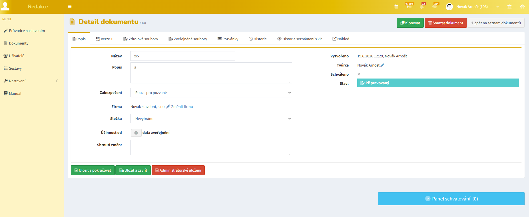
Task: Open the institution building icon in header
Action: (x=509, y=7)
